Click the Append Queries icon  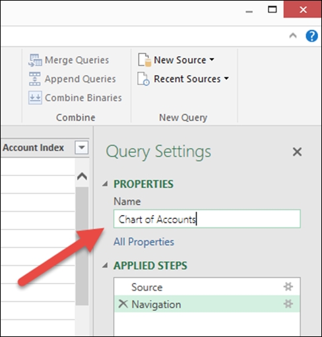[x=35, y=78]
